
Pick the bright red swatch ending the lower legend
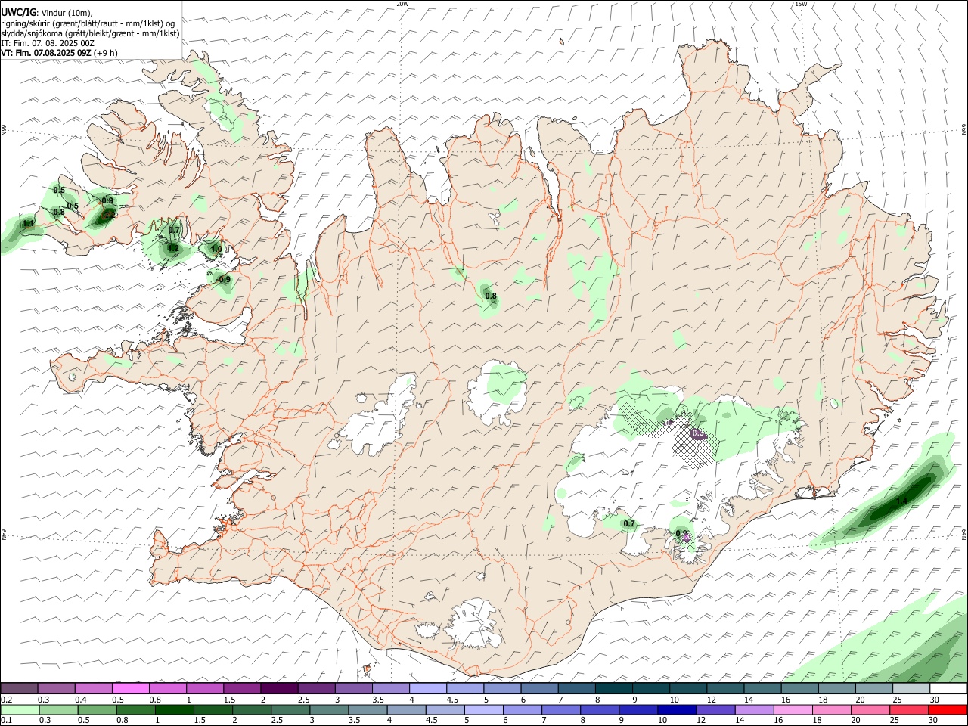(948, 710)
